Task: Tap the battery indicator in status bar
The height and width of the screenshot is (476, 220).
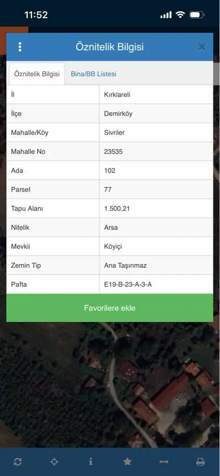Action: tap(197, 14)
